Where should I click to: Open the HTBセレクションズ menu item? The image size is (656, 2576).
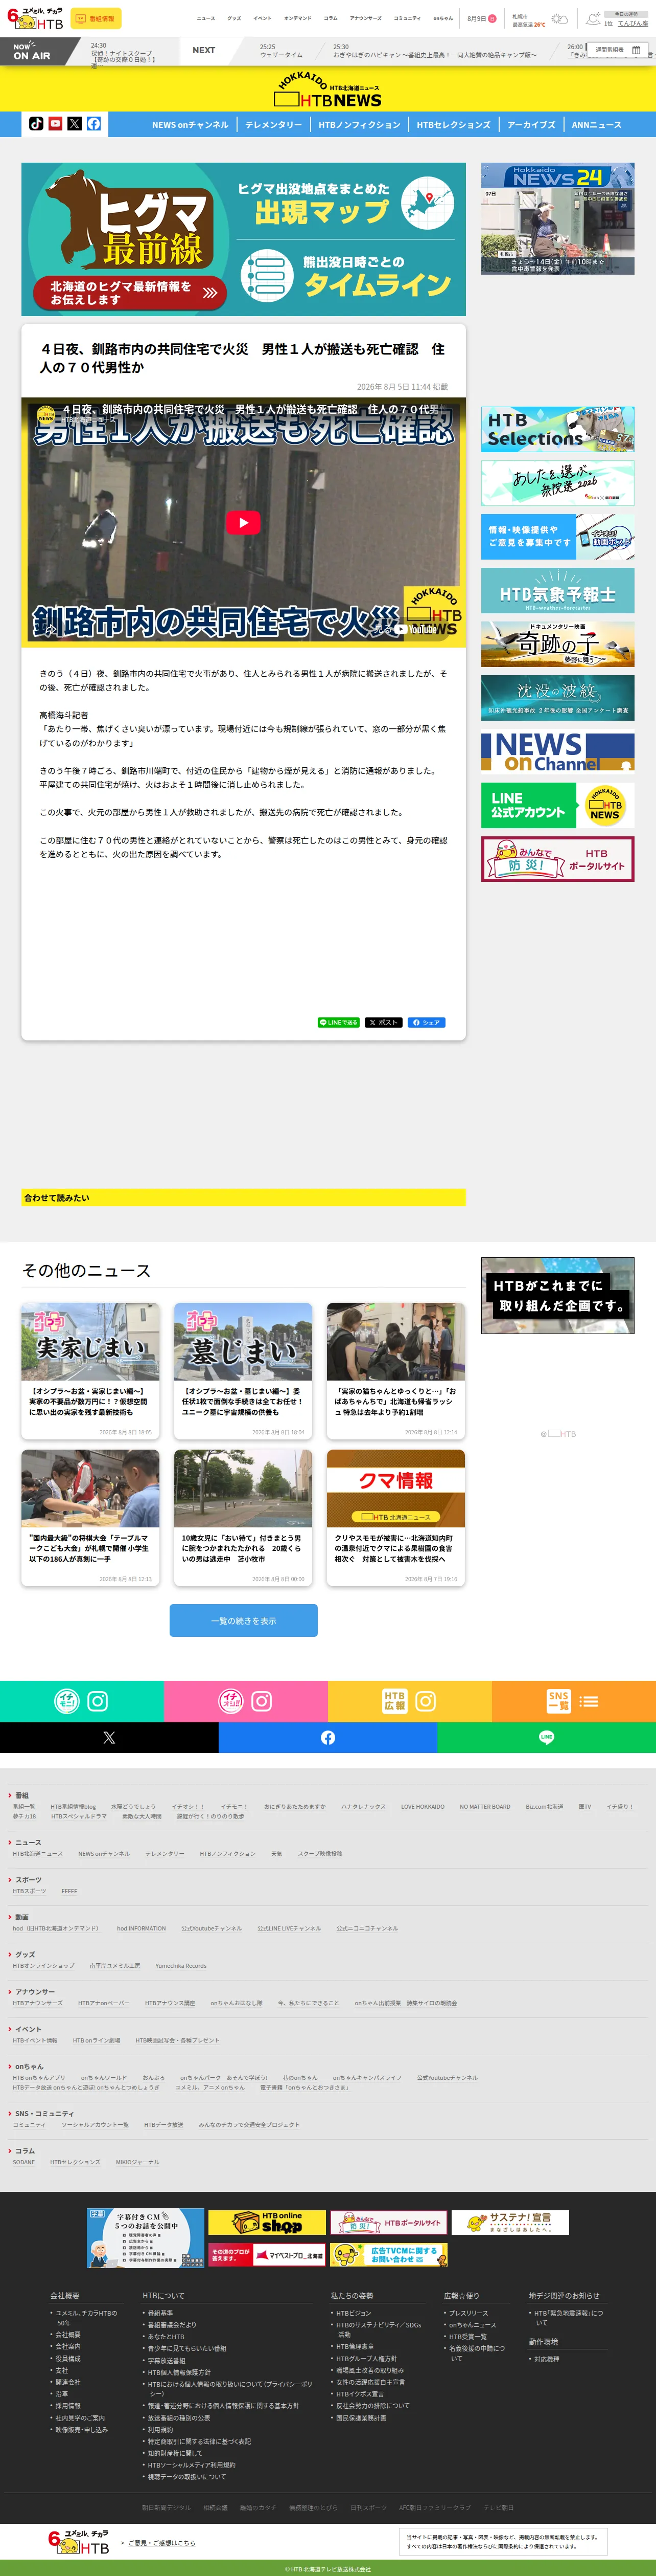[x=453, y=125]
